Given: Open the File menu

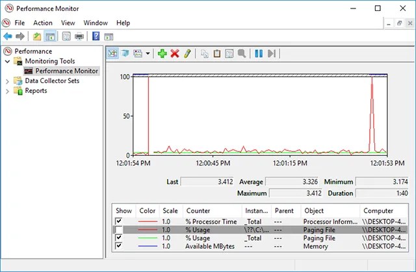Looking at the screenshot, I should pyautogui.click(x=19, y=23).
